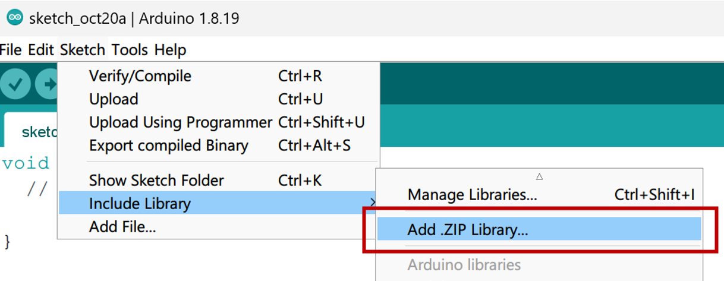Click Show Sketch Folder
This screenshot has width=724, height=281.
(x=156, y=181)
